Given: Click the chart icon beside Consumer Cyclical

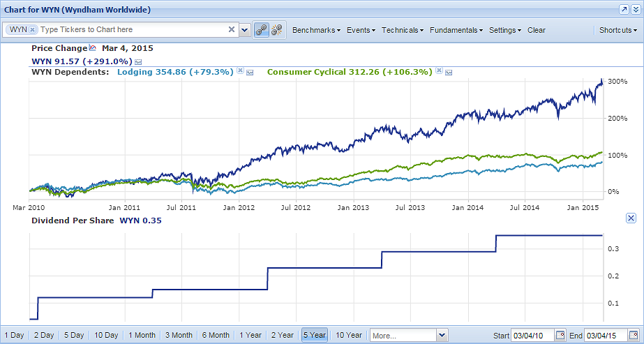Looking at the screenshot, I should click(x=449, y=73).
